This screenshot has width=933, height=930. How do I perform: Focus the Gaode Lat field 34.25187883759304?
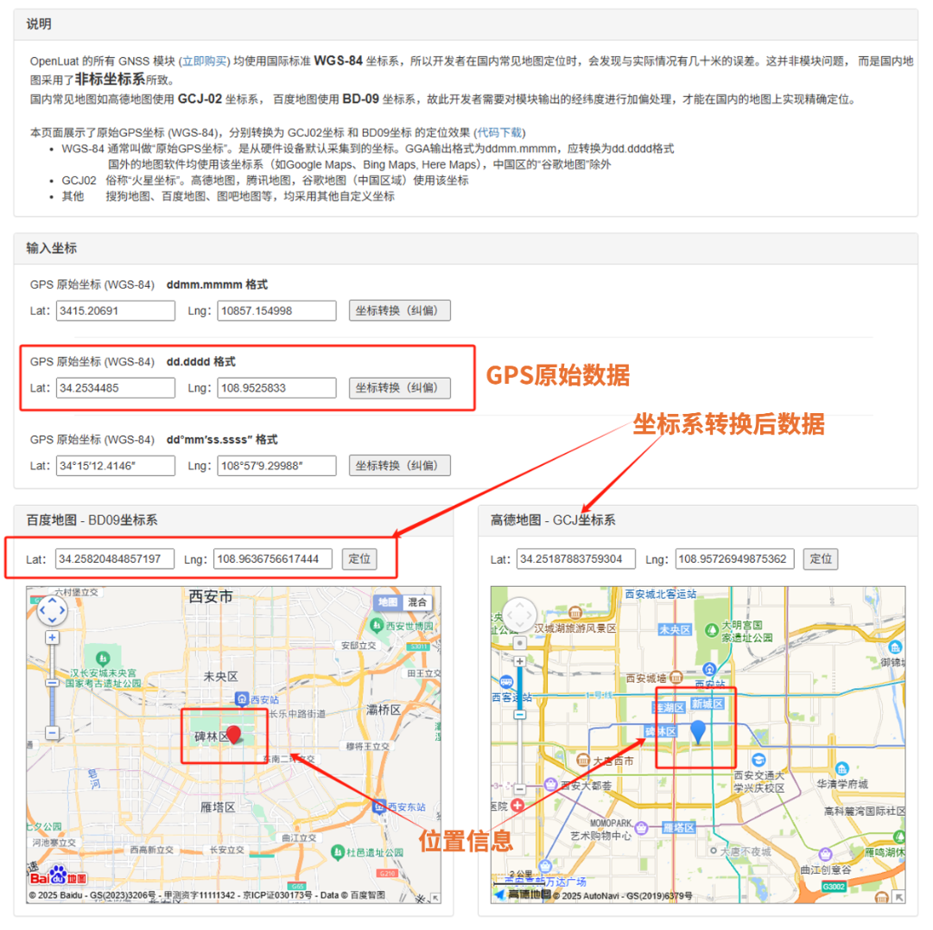(576, 558)
